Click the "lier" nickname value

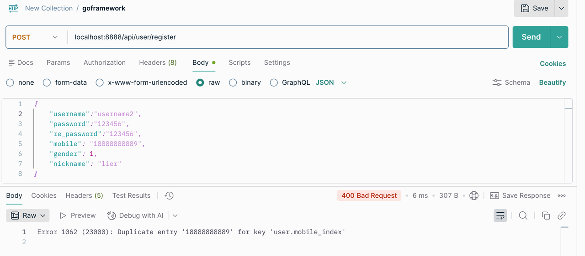click(110, 164)
